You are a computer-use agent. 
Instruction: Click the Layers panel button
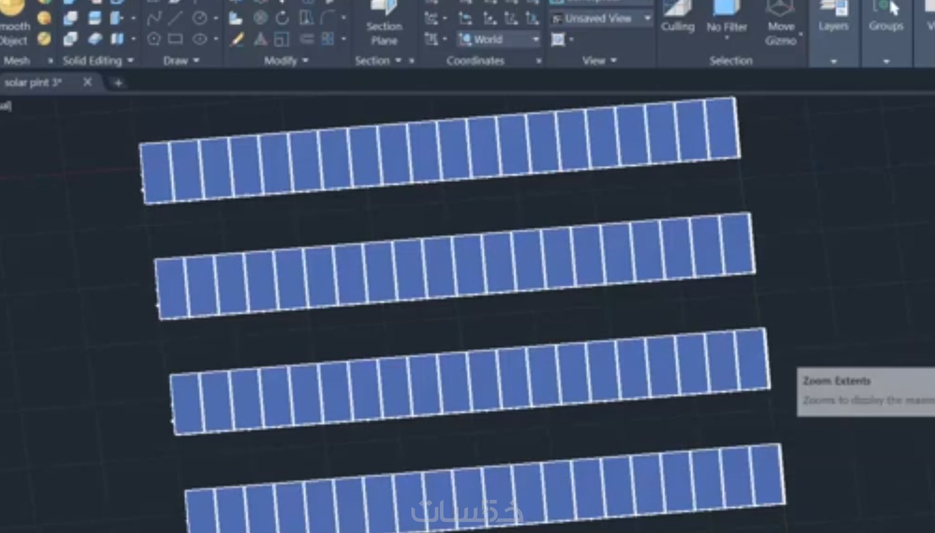pos(833,16)
